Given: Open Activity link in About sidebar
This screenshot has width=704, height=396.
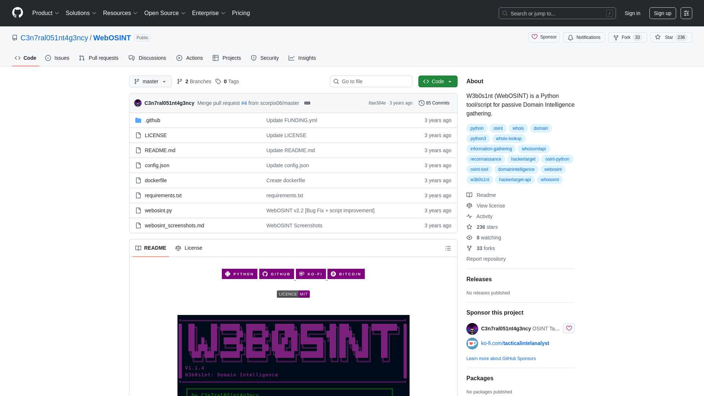Looking at the screenshot, I should (480, 216).
